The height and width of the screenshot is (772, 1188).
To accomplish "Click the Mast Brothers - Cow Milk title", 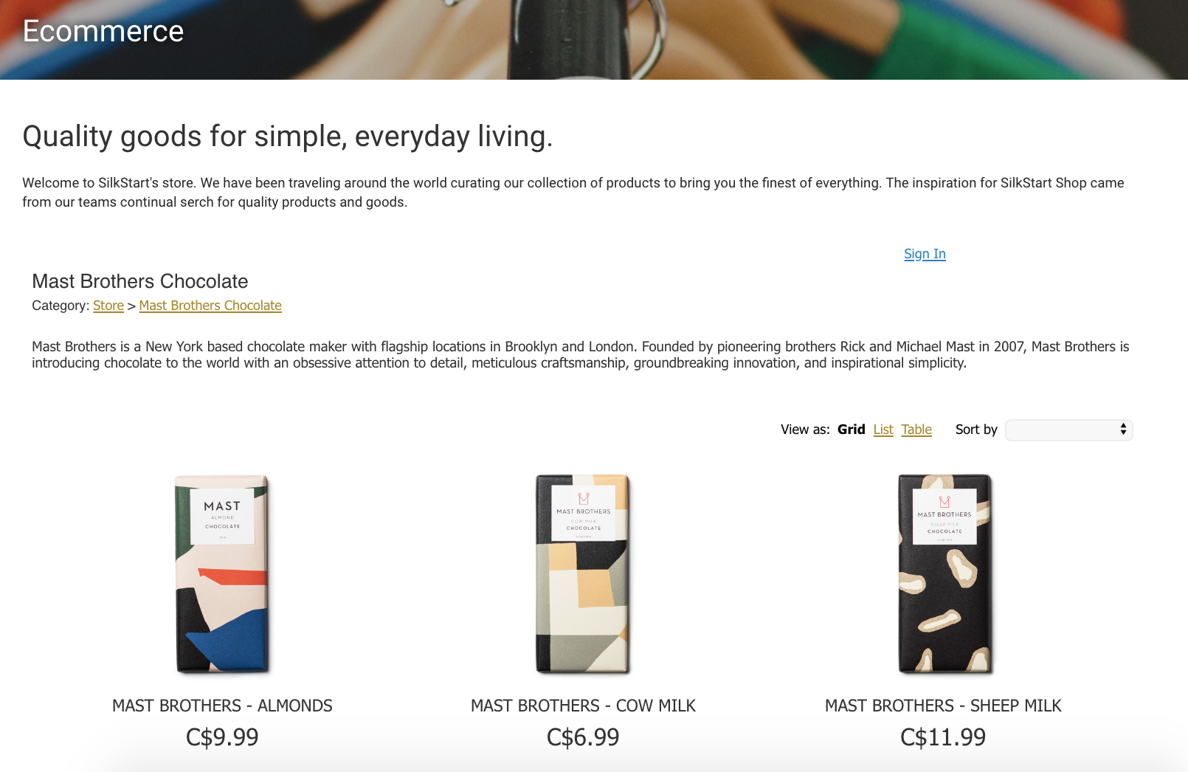I will tap(583, 706).
